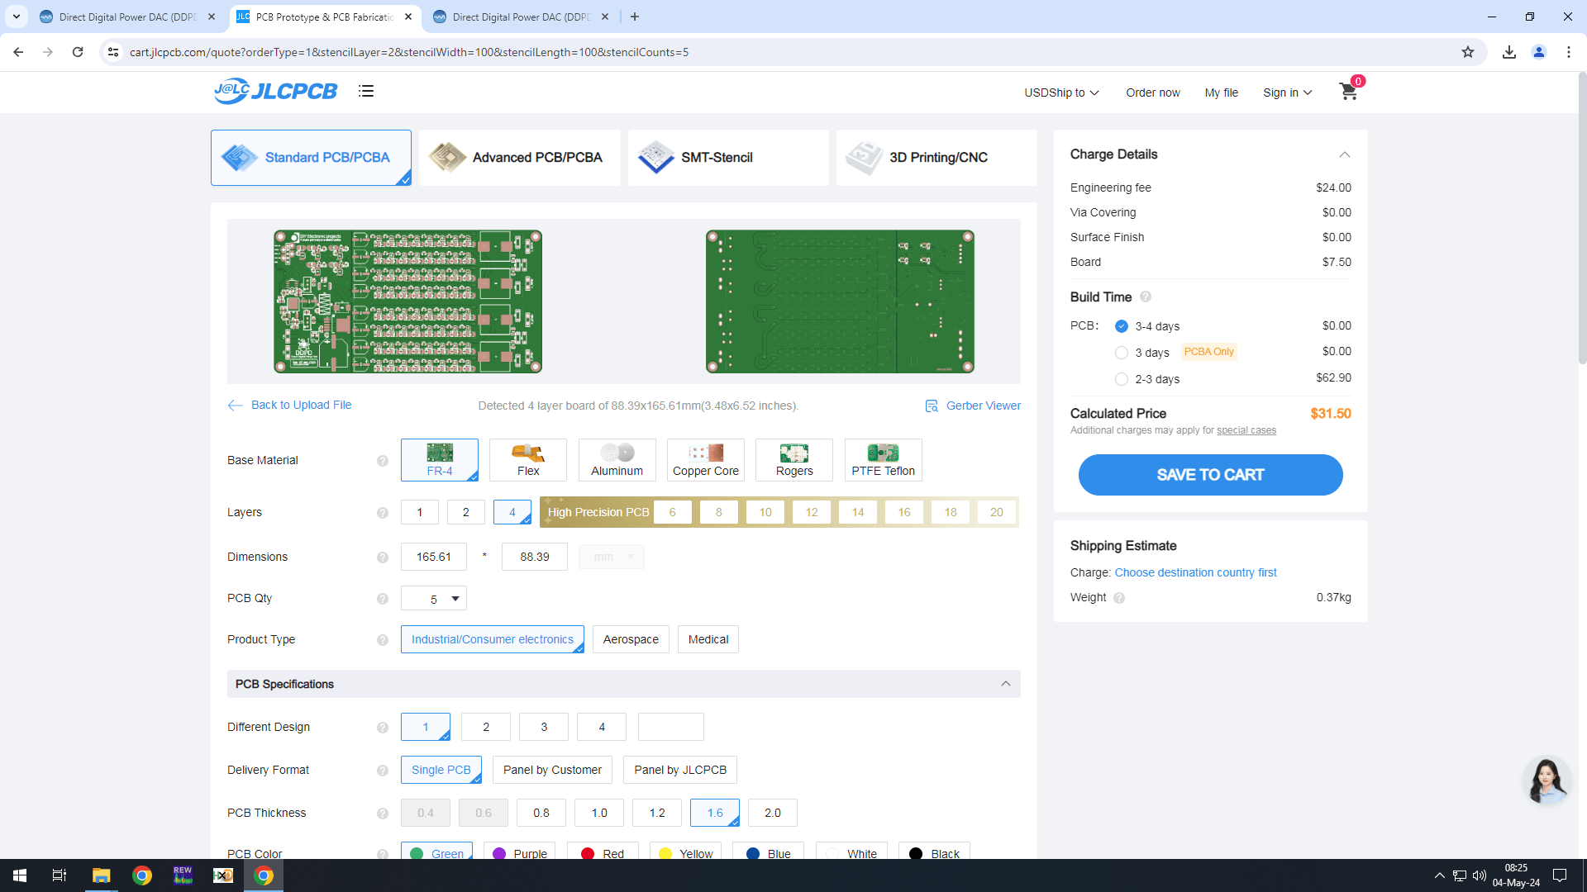This screenshot has width=1587, height=892.
Task: Open Order now in the header
Action: [x=1153, y=93]
